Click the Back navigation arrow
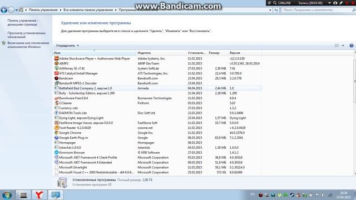The height and width of the screenshot is (200, 356). tap(4, 10)
